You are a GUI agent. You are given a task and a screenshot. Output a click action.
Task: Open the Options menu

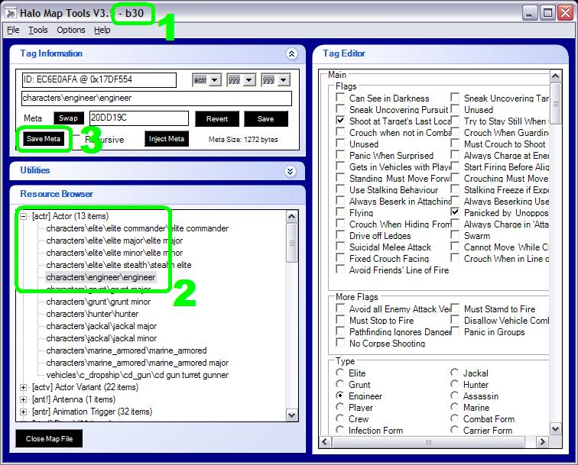click(71, 30)
